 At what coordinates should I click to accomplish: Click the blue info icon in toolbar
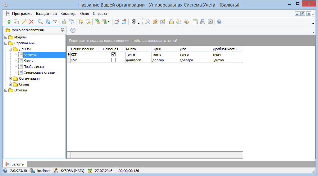point(219,22)
